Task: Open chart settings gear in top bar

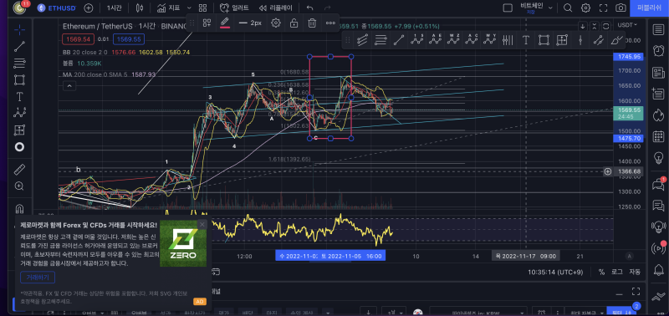Action: 586,8
